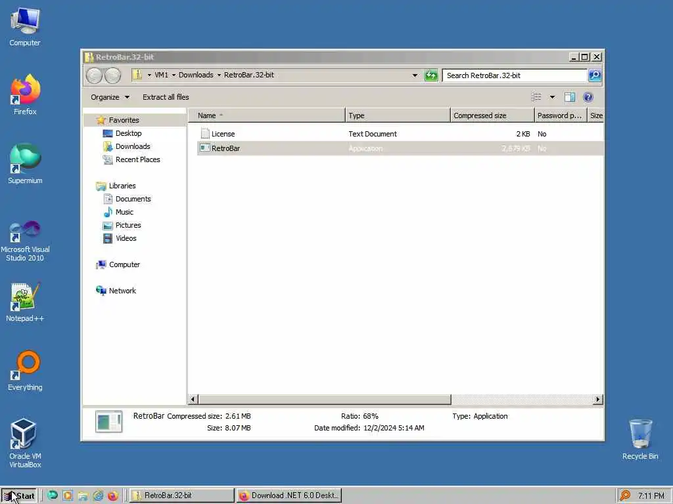Select Network in navigation pane
673x504 pixels.
[122, 291]
